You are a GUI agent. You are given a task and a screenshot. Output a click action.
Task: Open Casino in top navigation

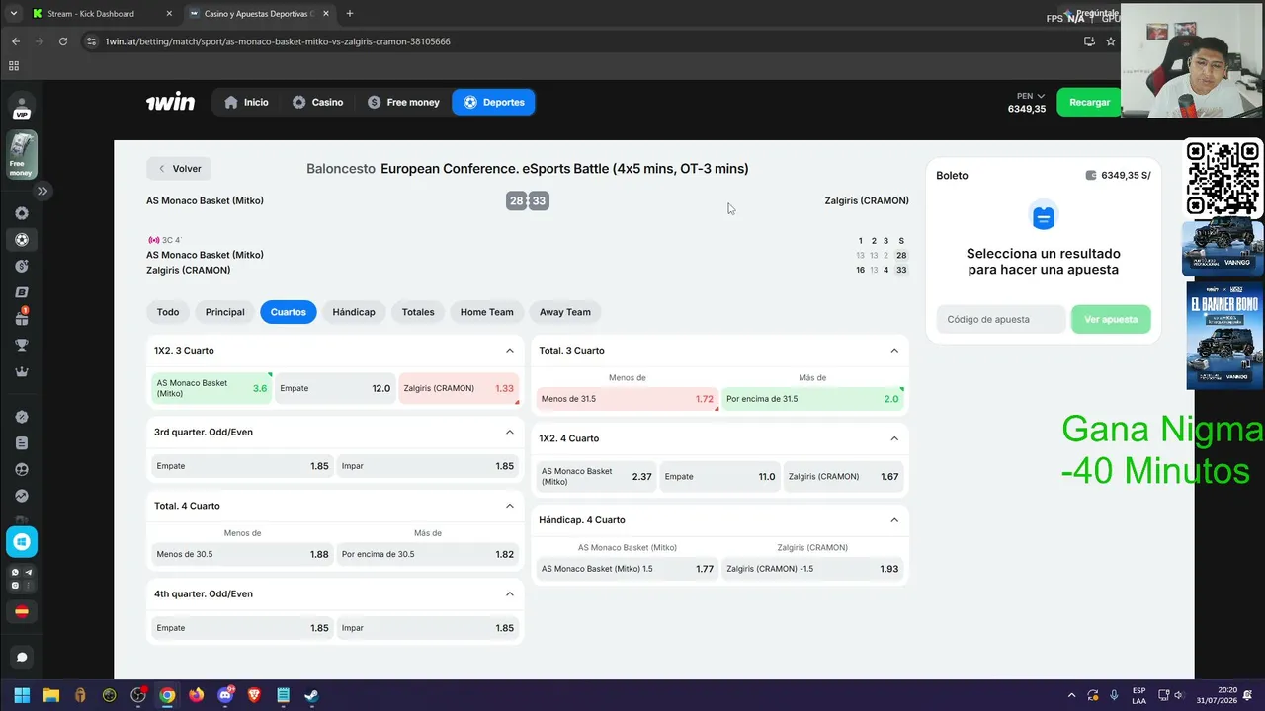pyautogui.click(x=317, y=102)
